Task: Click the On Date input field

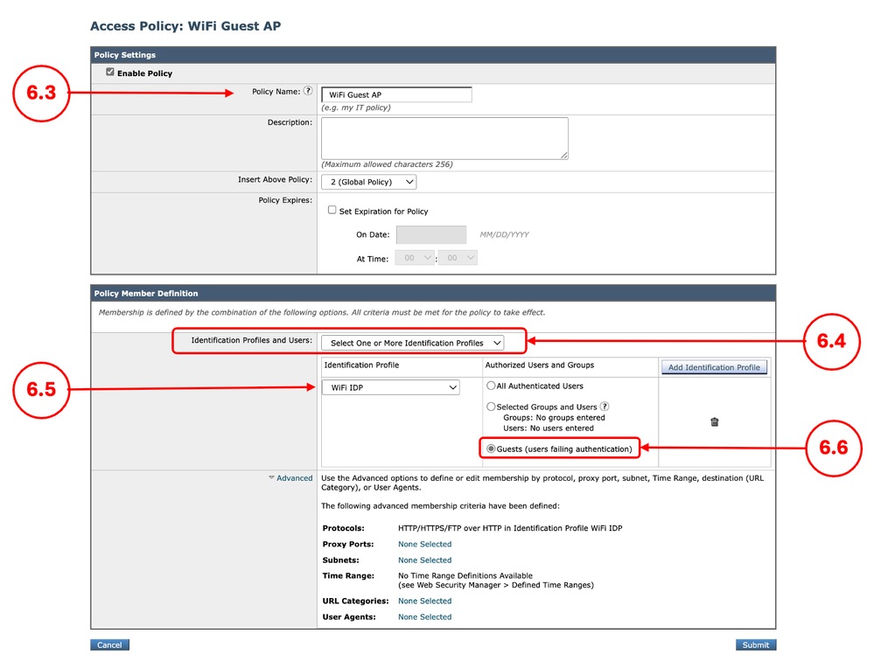Action: [431, 234]
